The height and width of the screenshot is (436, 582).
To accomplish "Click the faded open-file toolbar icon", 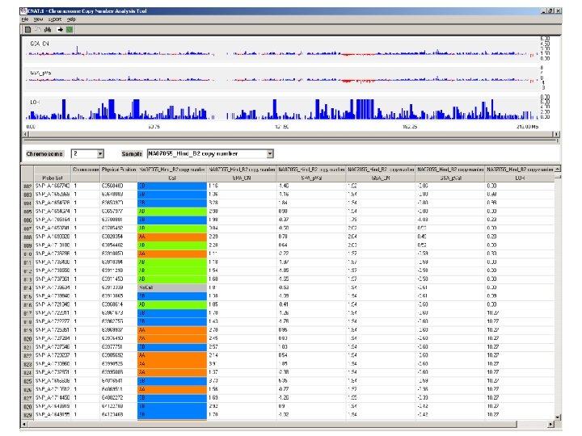I will pyautogui.click(x=37, y=29).
